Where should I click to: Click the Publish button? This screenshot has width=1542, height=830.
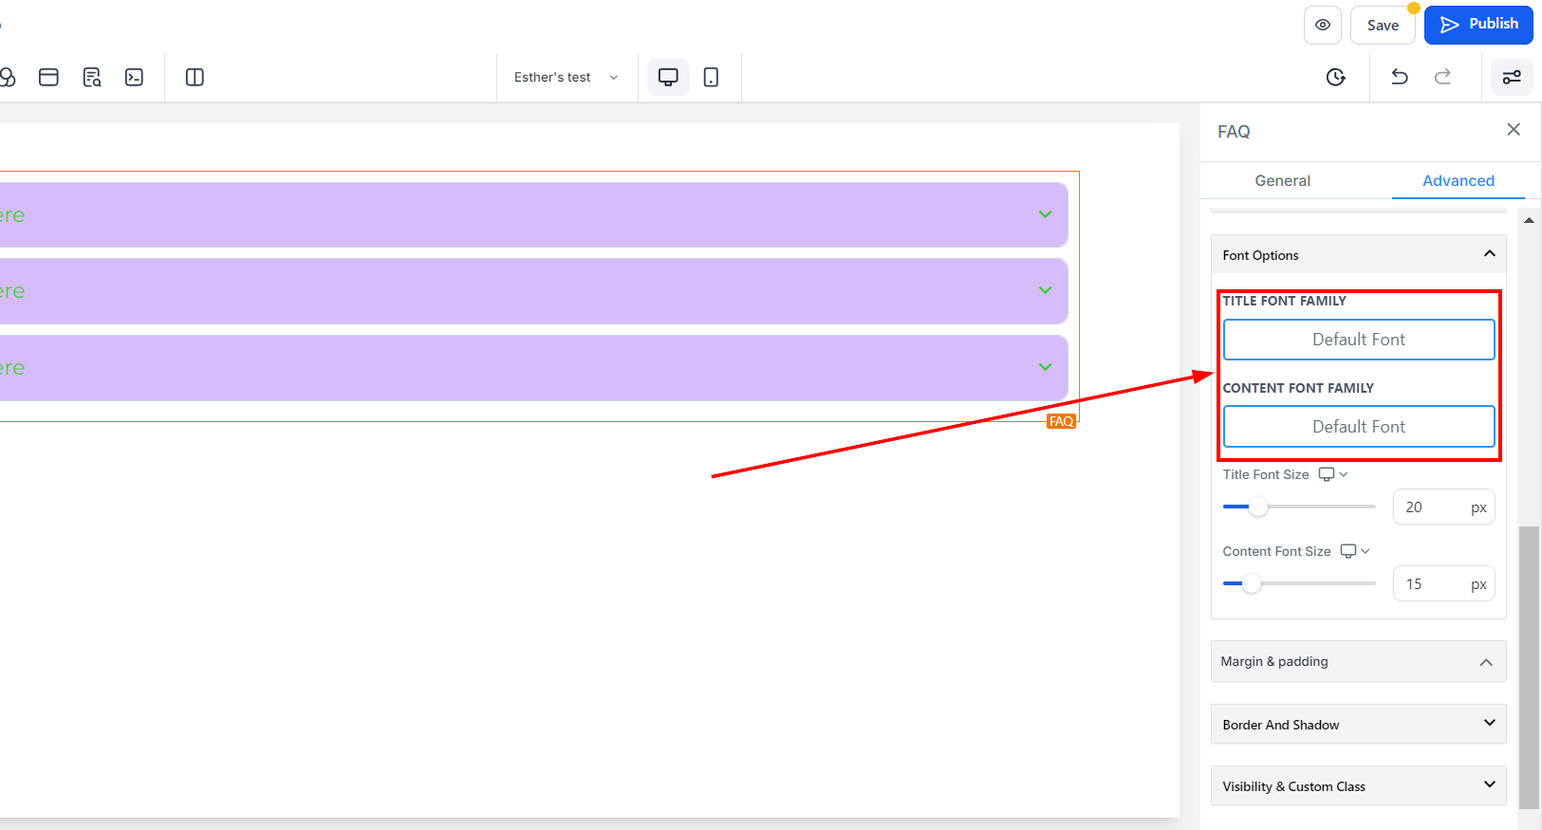tap(1478, 25)
